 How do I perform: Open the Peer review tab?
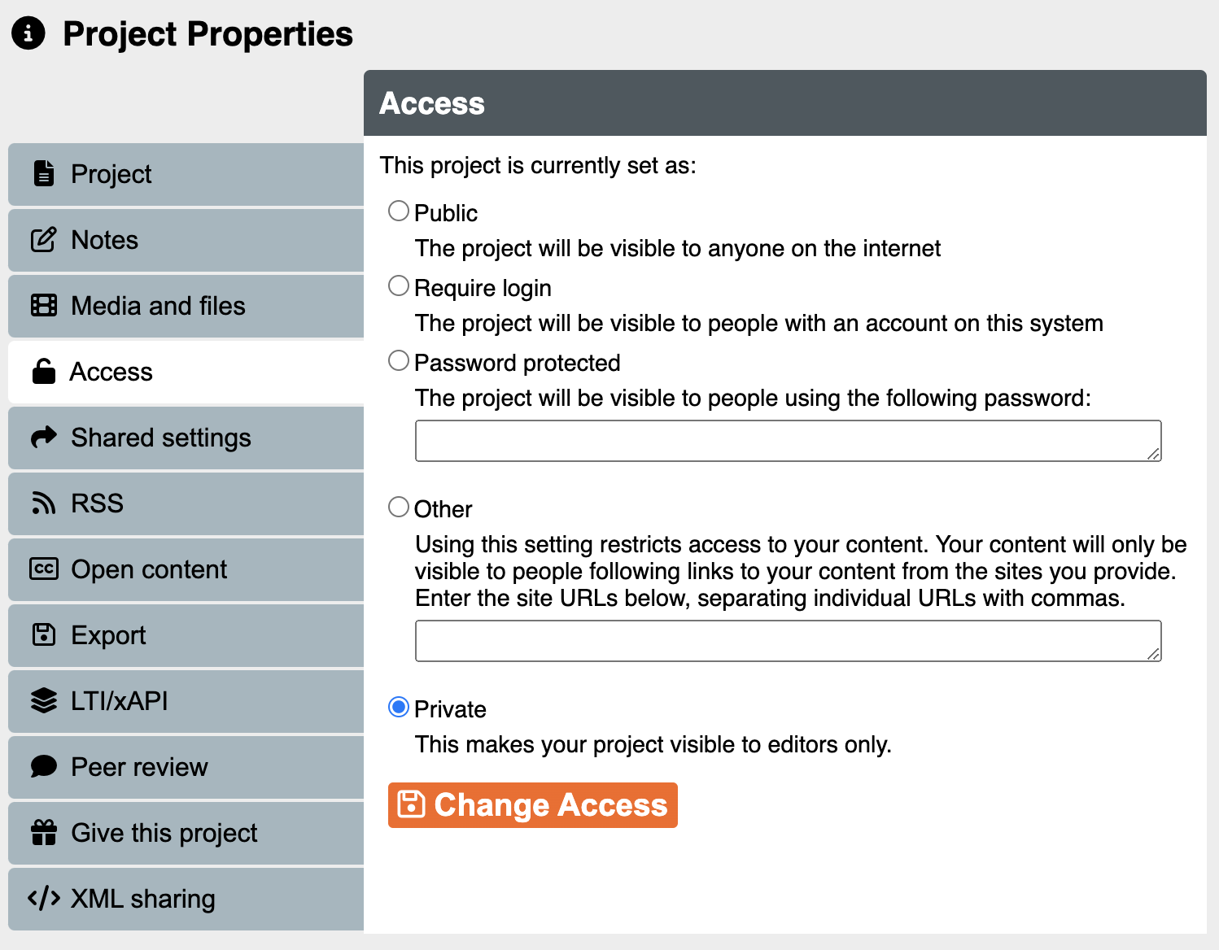186,767
